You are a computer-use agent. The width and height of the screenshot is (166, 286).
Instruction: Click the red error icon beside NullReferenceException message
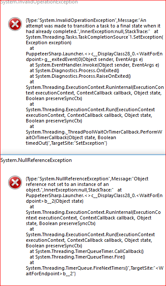pos(15,183)
